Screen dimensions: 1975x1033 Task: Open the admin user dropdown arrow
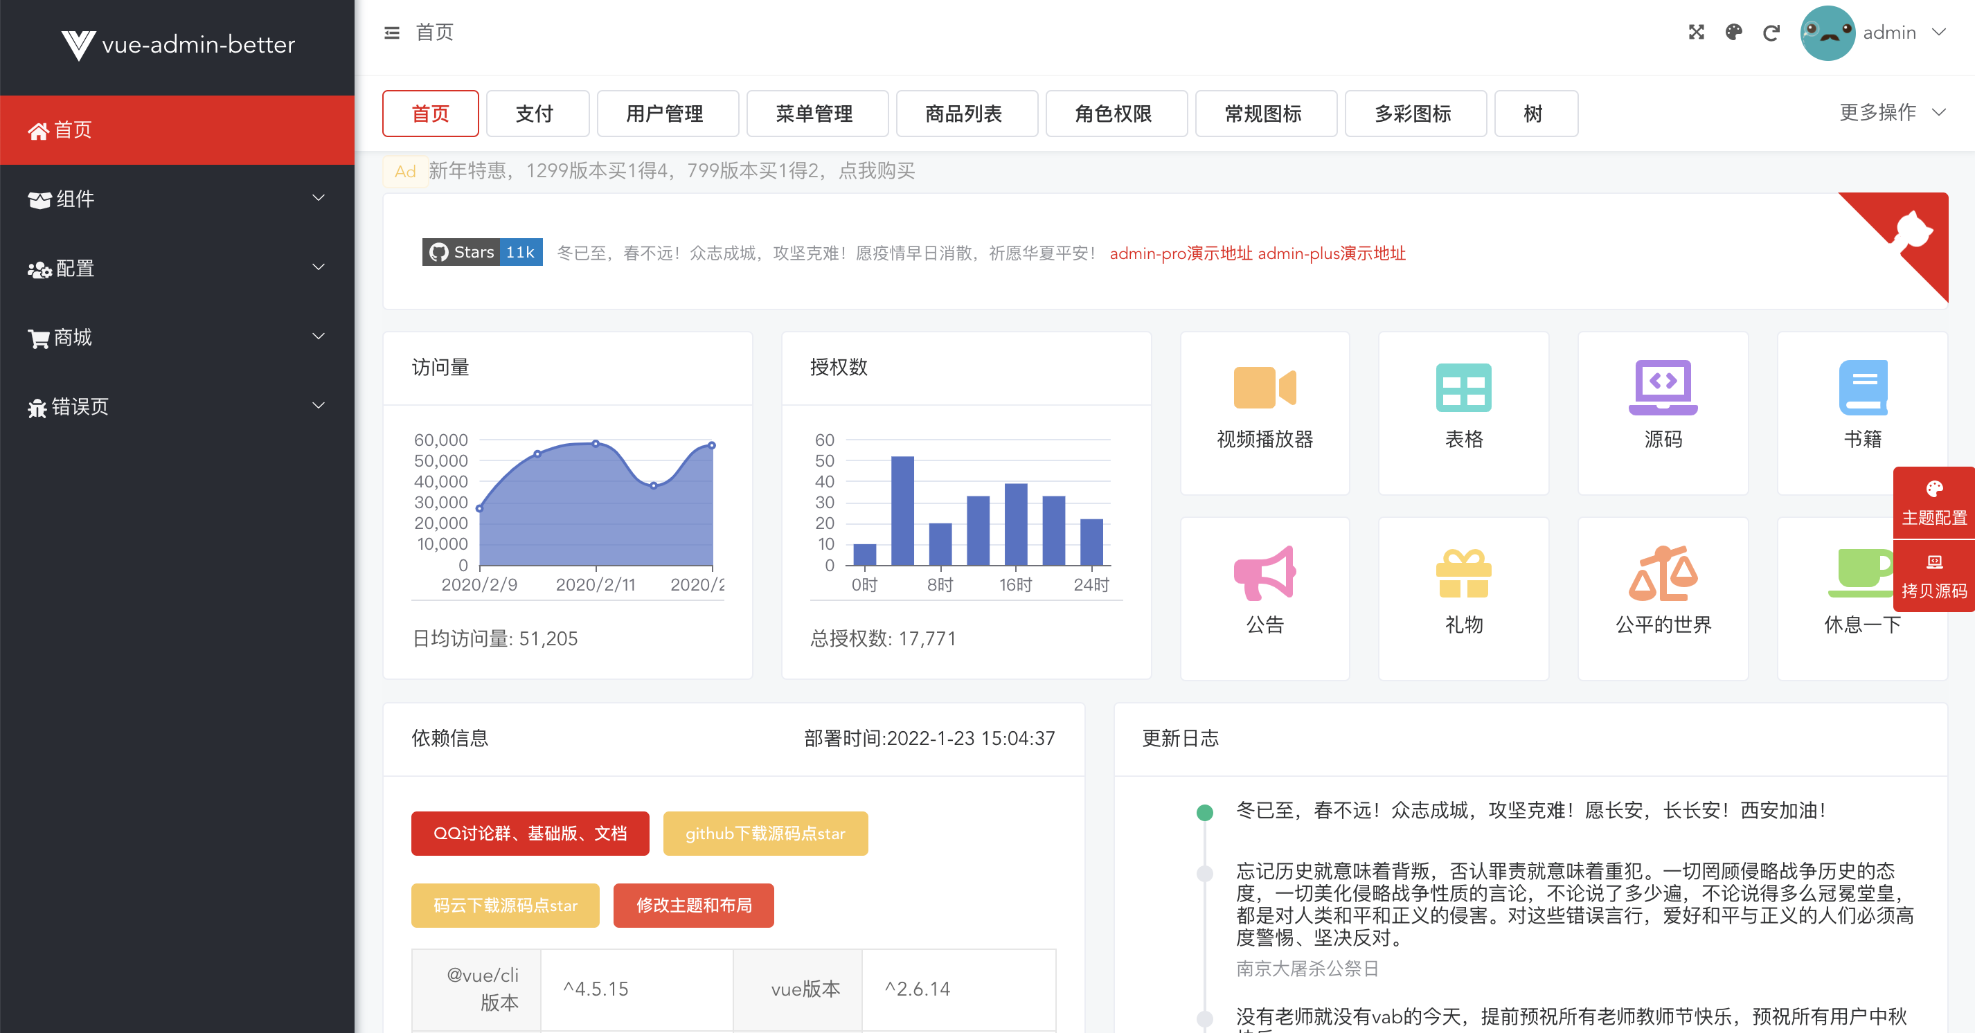click(x=1939, y=32)
